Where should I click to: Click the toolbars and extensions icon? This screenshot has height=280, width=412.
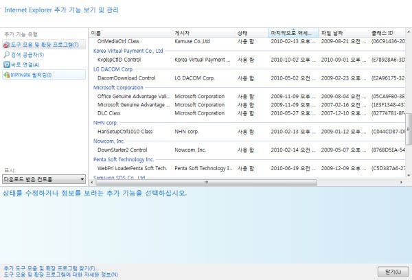tap(6, 45)
